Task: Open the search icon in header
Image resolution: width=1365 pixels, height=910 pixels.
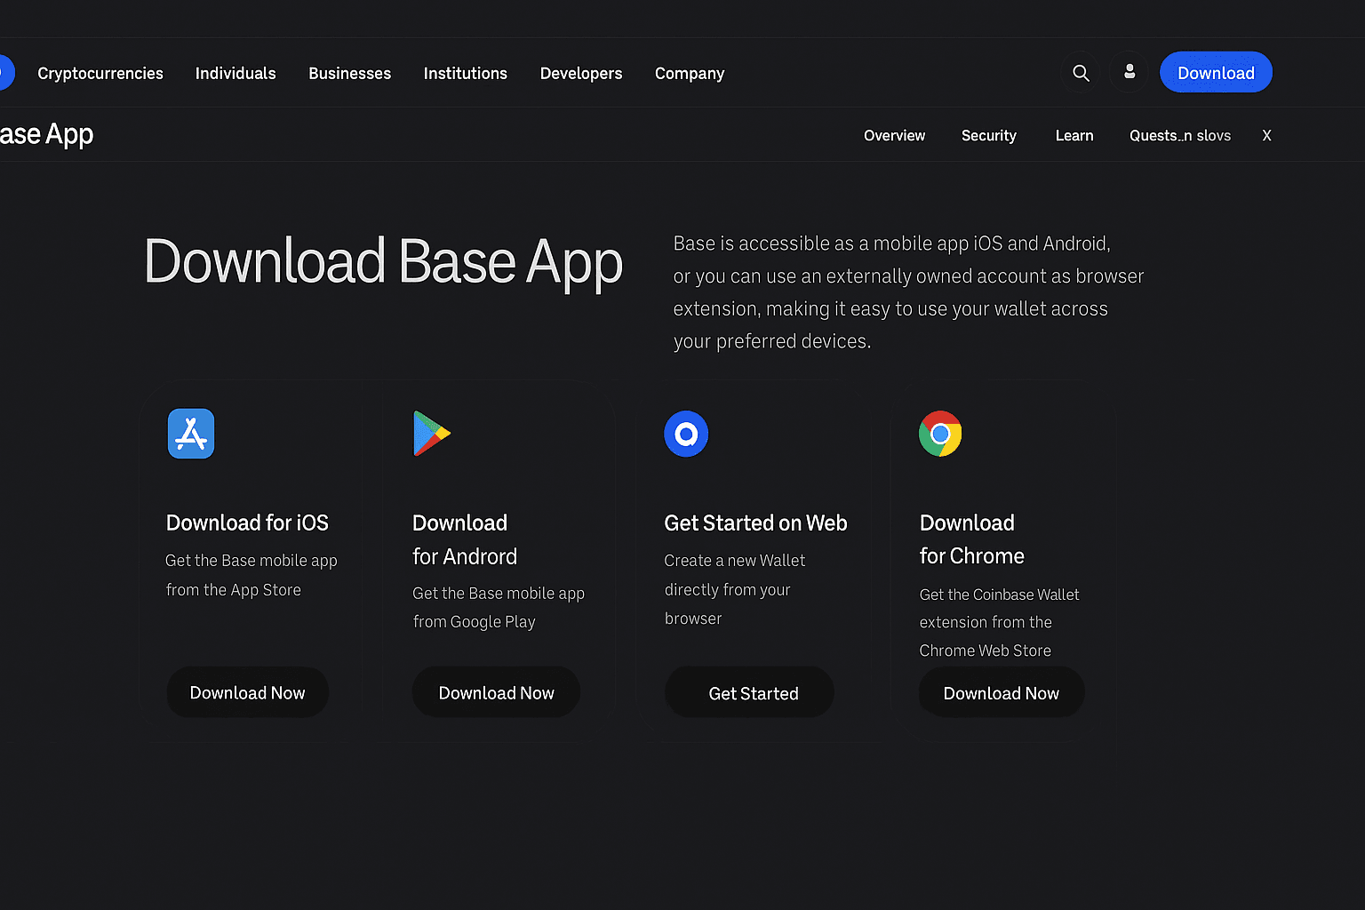Action: pos(1081,73)
